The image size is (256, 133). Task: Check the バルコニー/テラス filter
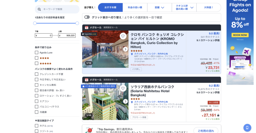pyautogui.click(x=36, y=107)
